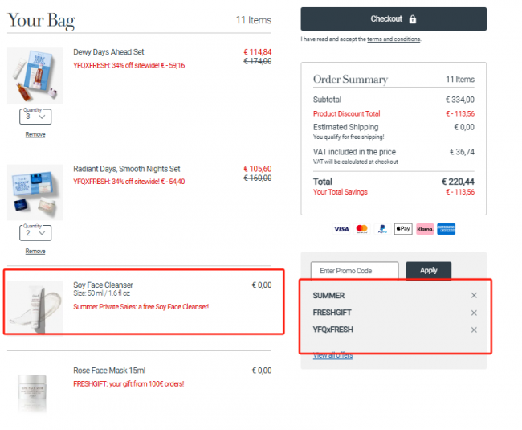Open quantity dropdown for Dewy Days Ahead Set
The width and height of the screenshot is (522, 430).
coord(35,117)
